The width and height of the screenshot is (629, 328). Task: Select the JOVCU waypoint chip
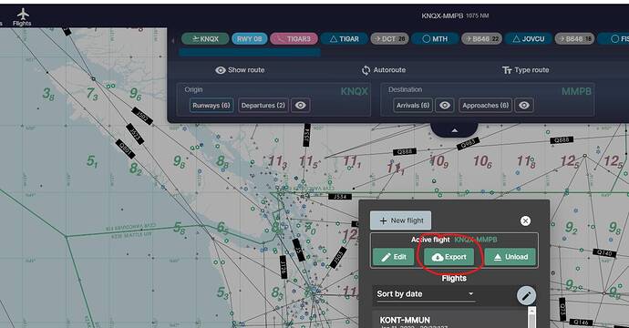click(529, 39)
